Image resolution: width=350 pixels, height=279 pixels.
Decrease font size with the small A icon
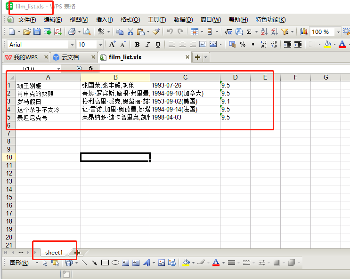pos(123,45)
